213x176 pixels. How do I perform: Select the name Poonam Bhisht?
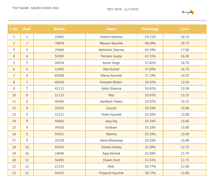(x=111, y=82)
